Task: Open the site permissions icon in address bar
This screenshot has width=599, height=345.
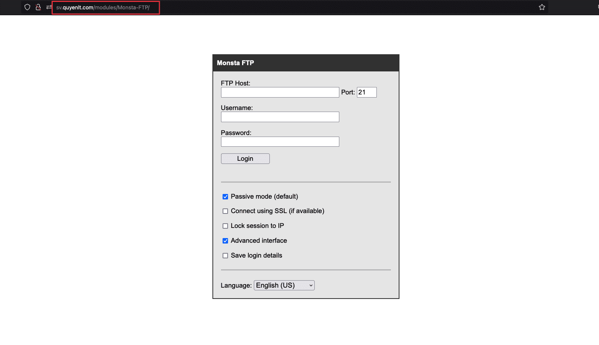Action: click(49, 7)
